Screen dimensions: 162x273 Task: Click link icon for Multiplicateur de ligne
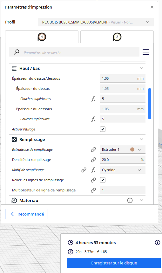tap(93, 190)
